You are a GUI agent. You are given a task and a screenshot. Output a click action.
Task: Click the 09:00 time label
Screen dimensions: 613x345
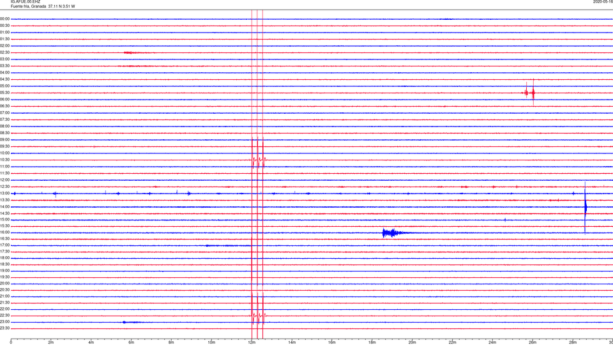pos(4,140)
